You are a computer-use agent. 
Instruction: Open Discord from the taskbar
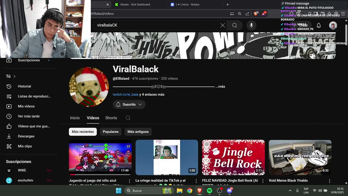click(x=229, y=191)
